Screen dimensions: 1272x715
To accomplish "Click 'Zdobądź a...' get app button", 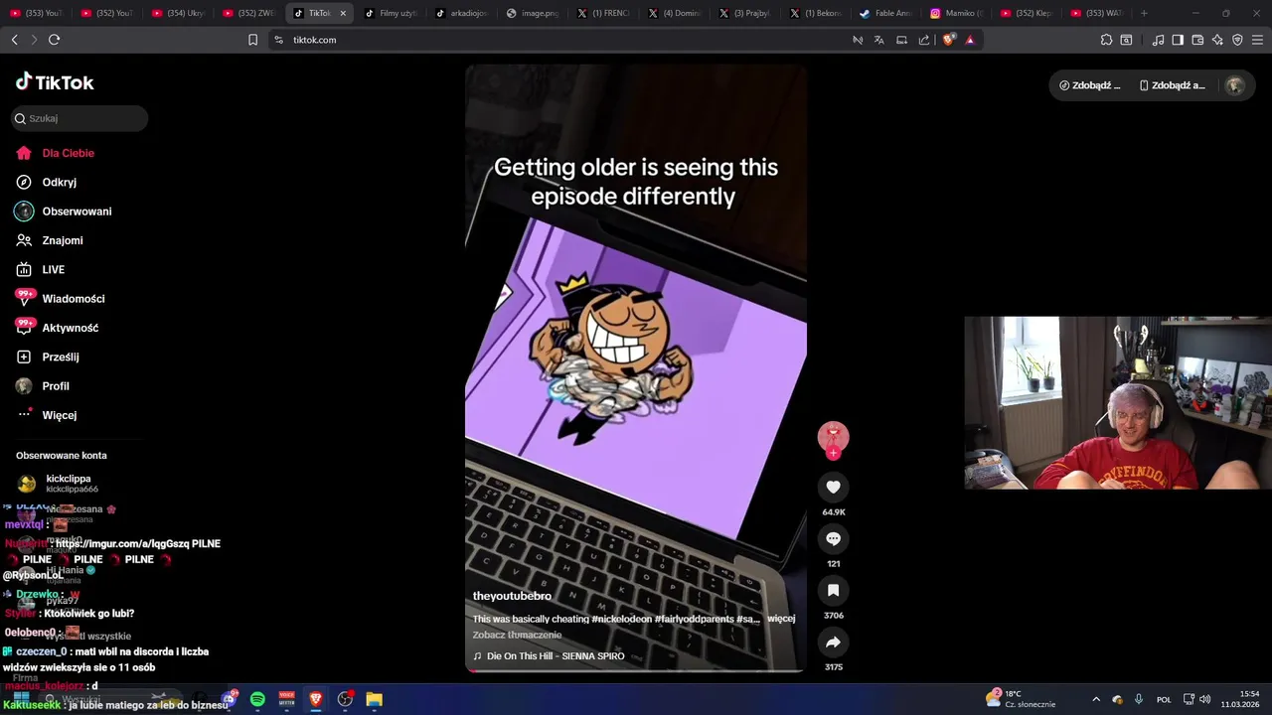I will pos(1173,85).
